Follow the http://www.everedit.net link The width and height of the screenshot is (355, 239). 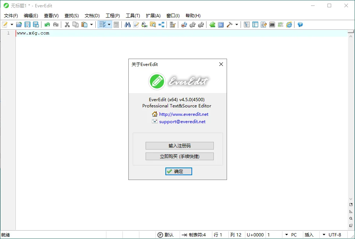pos(183,114)
